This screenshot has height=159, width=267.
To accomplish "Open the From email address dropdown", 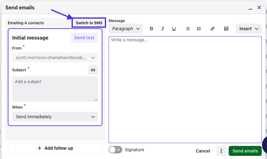I will point(55,58).
